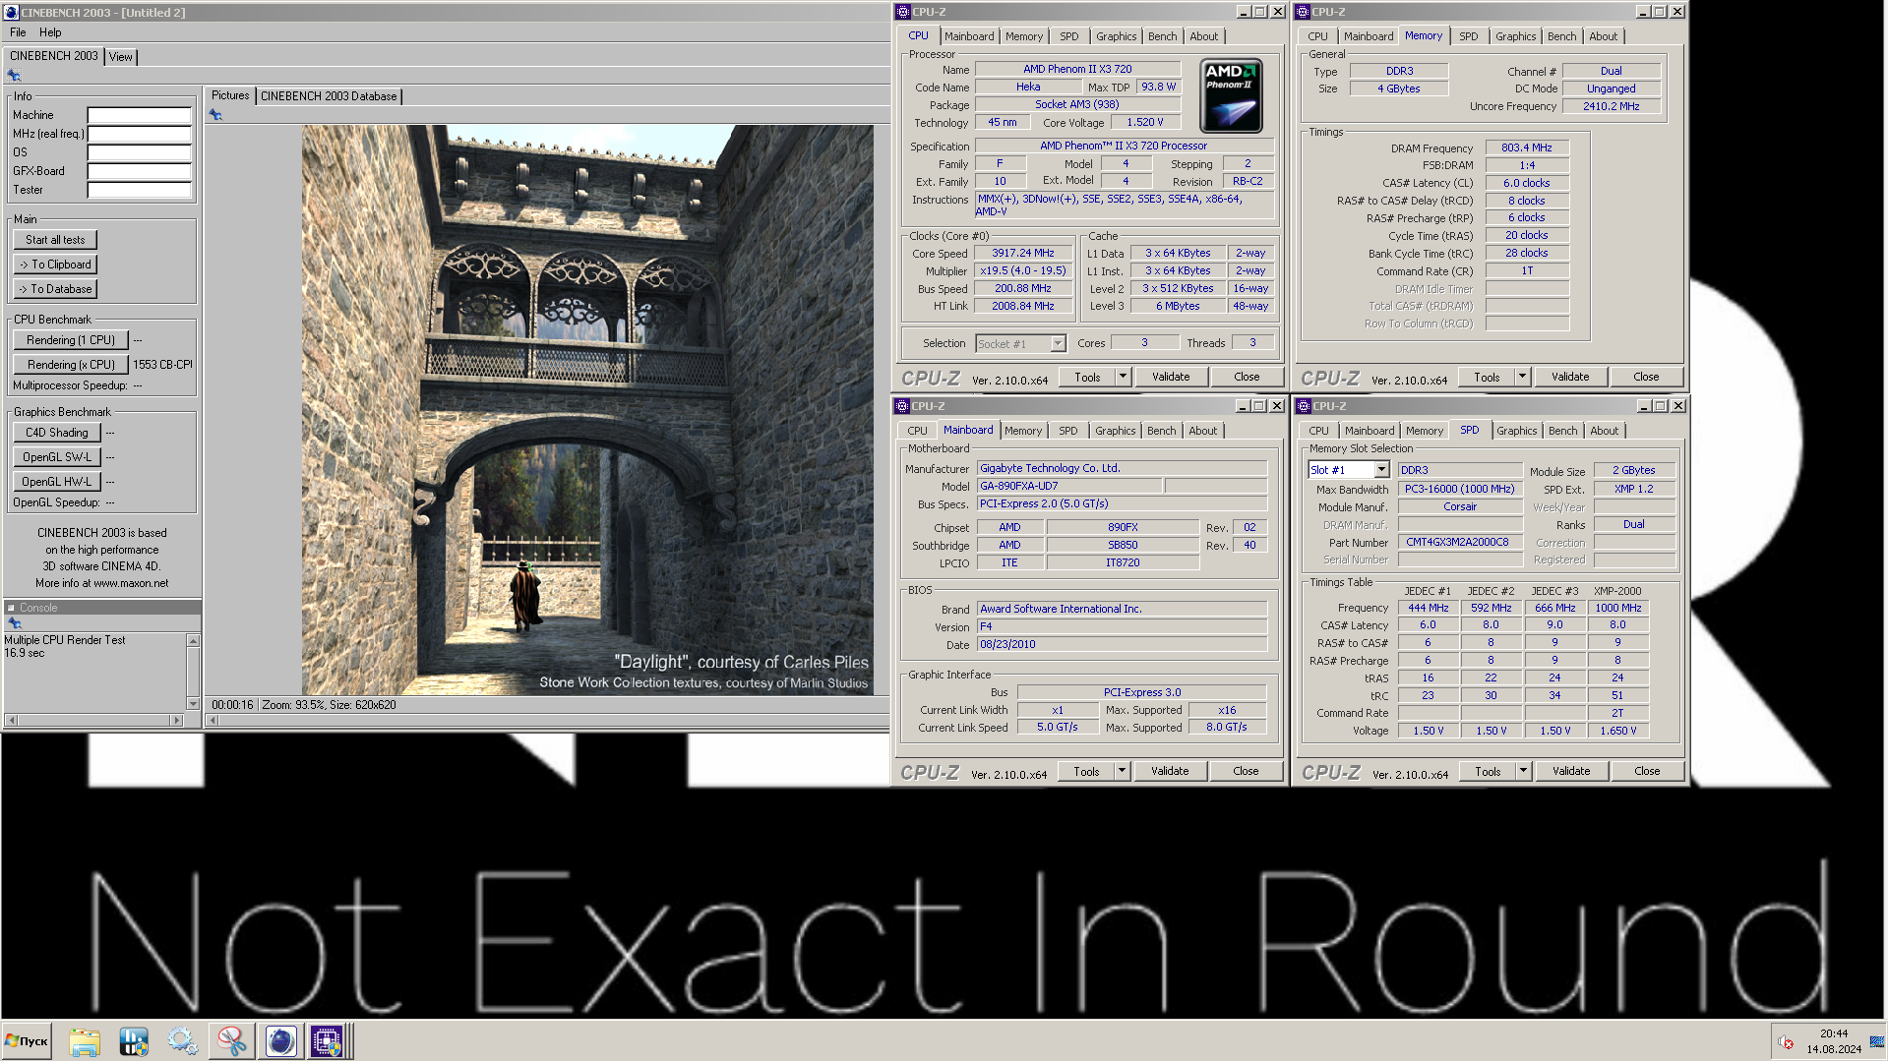1888x1061 pixels.
Task: Click the AMD Phenom II logo in CPU-Z
Action: pos(1231,96)
